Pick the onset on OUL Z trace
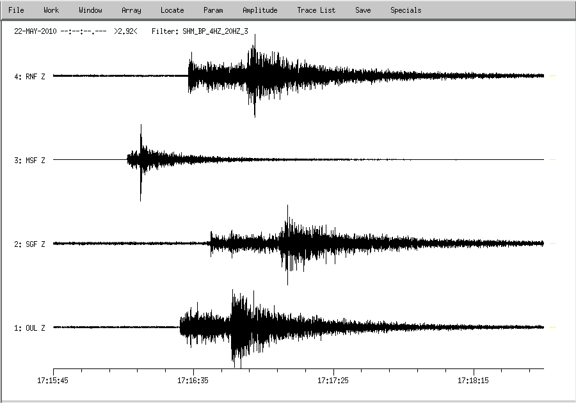The height and width of the screenshot is (403, 576). [x=180, y=327]
